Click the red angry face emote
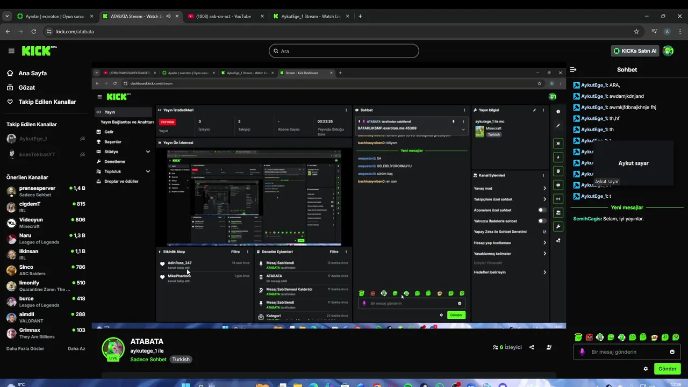The width and height of the screenshot is (688, 387). [x=589, y=337]
